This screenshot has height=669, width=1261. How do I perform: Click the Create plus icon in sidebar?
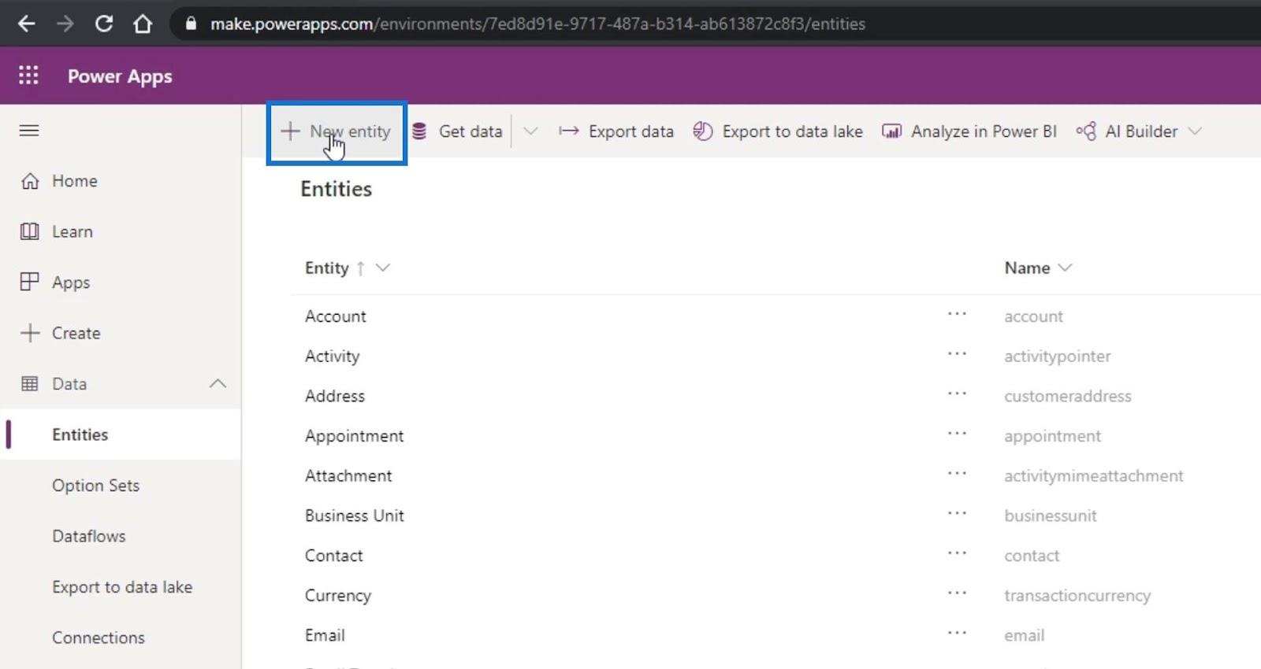tap(30, 333)
